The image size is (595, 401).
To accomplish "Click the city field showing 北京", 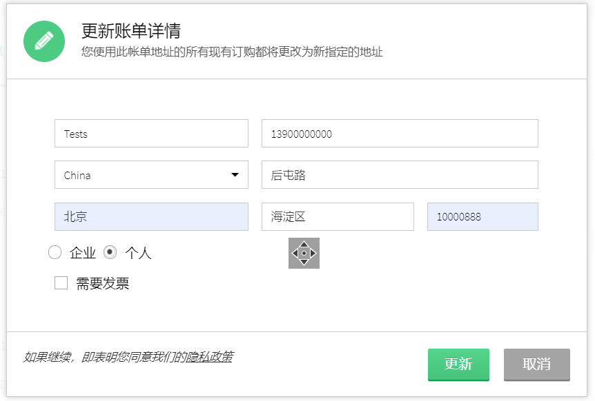I will 150,216.
